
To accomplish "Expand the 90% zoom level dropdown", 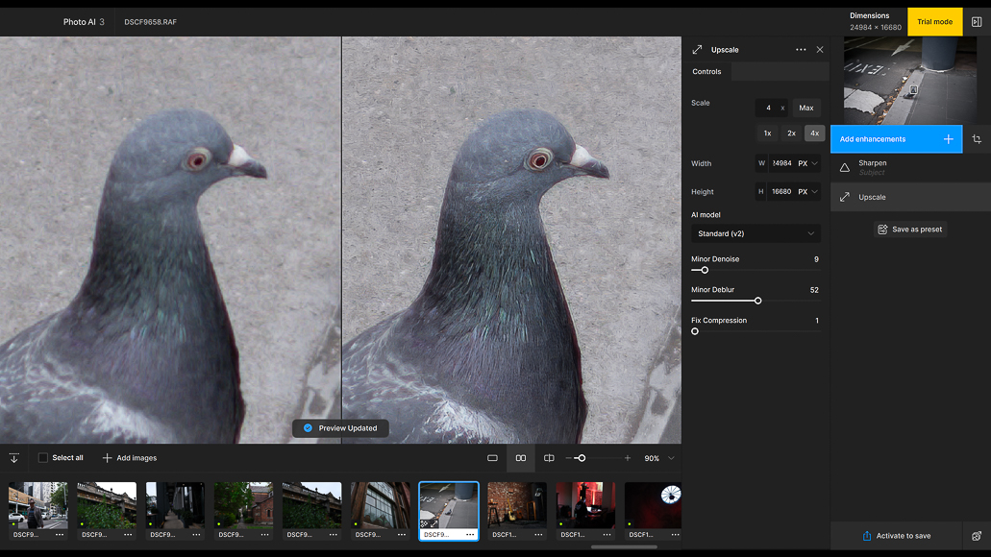I will [x=671, y=458].
